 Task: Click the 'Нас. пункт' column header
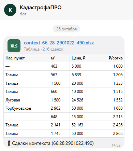click(26, 58)
